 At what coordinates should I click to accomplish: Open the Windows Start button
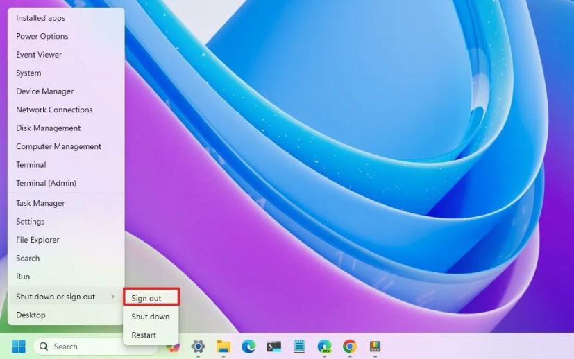click(19, 347)
